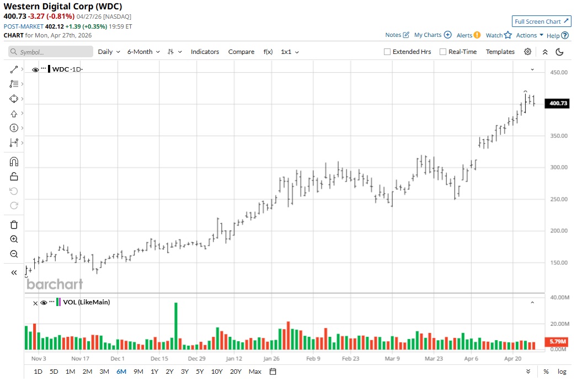Collapse the volume pane chevron
The width and height of the screenshot is (588, 382).
[532, 302]
